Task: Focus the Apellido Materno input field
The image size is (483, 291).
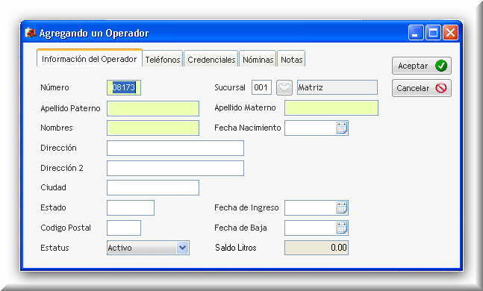Action: [x=331, y=108]
